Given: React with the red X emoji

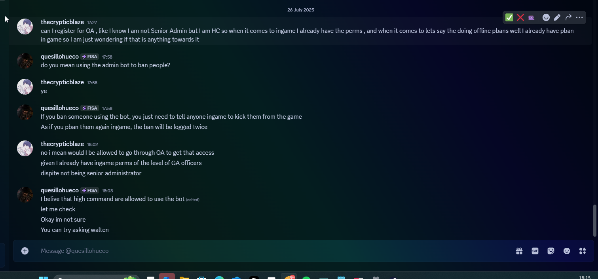Looking at the screenshot, I should click(520, 17).
